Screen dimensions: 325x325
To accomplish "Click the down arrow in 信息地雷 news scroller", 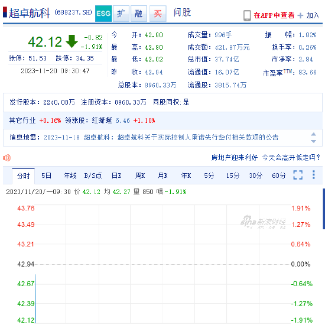I will tap(313, 141).
